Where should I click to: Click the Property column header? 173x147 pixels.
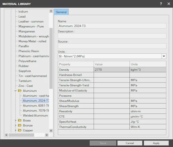76,64
